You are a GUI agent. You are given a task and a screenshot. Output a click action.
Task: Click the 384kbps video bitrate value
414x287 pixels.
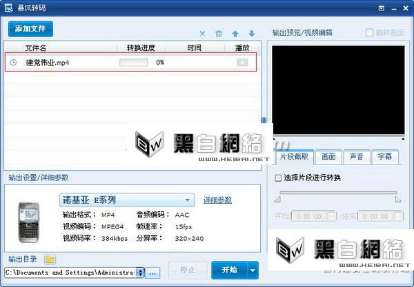click(115, 239)
